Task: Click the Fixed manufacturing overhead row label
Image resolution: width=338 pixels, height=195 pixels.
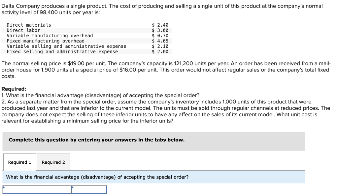Action: pyautogui.click(x=46, y=41)
